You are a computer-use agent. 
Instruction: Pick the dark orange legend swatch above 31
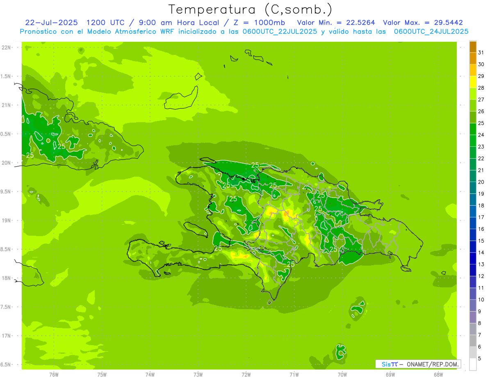[x=473, y=47]
